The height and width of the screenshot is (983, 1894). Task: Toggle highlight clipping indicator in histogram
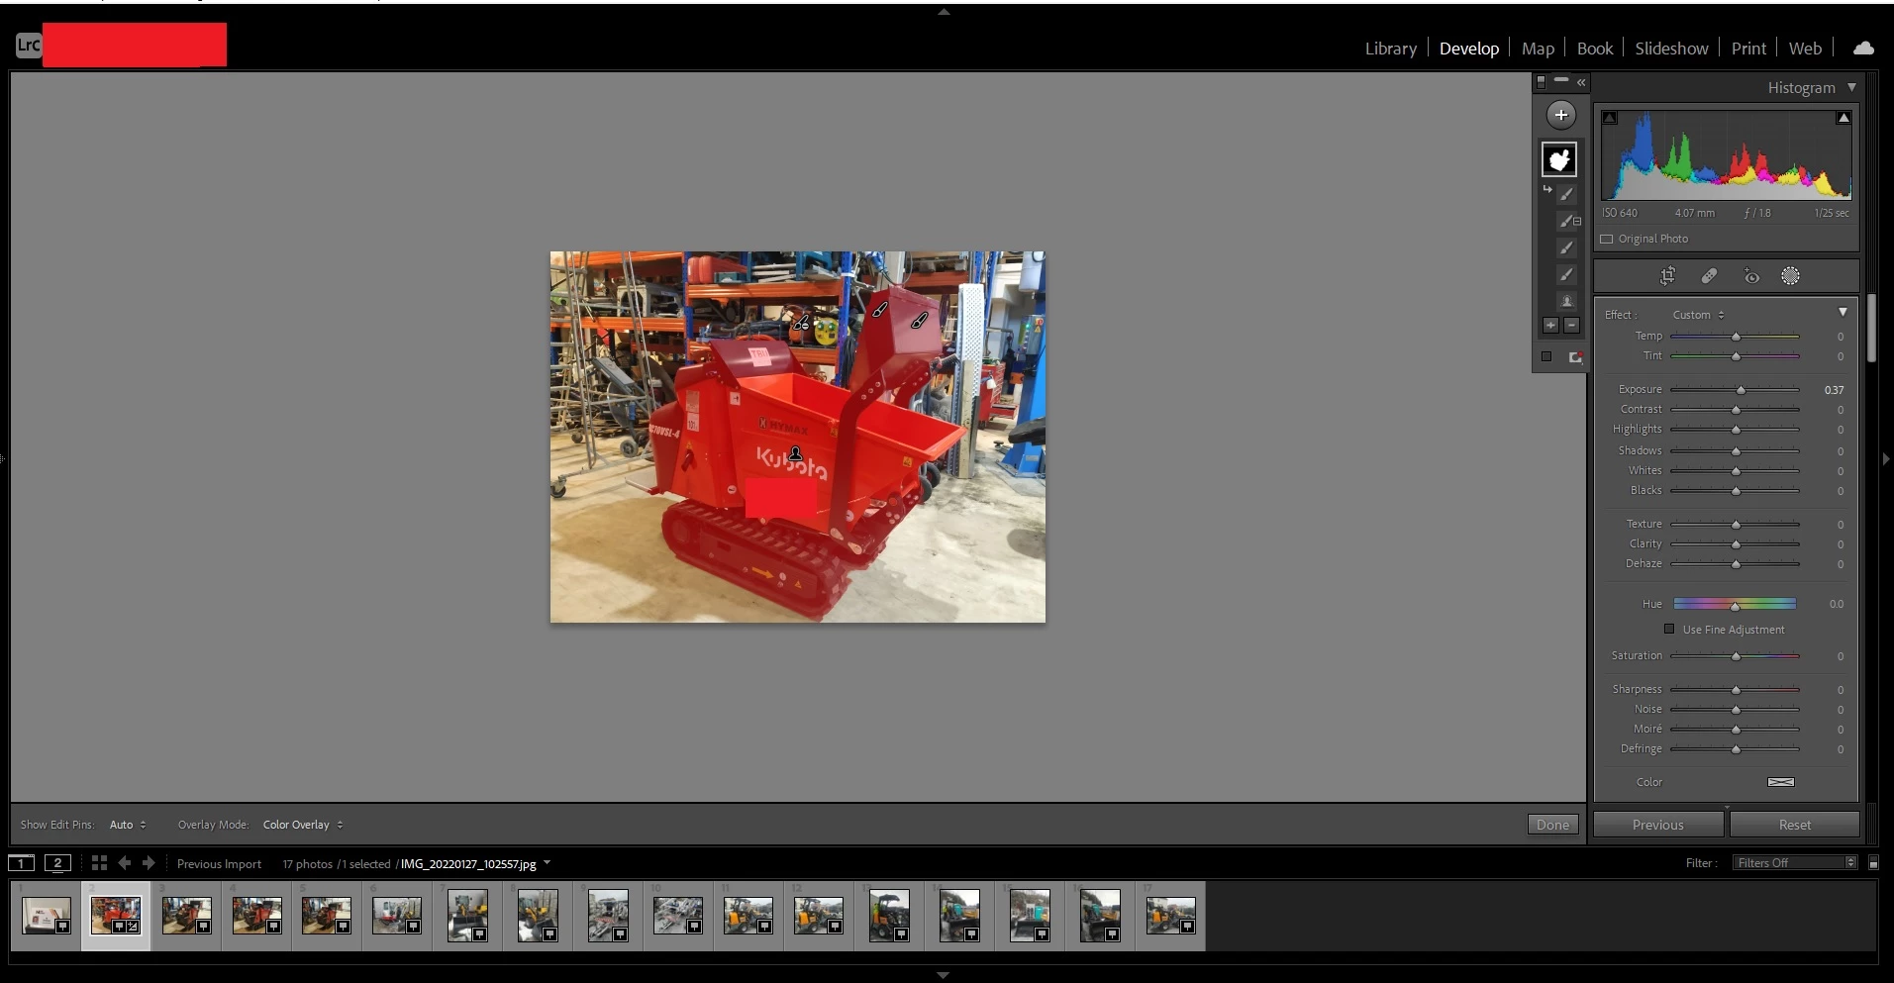[1844, 118]
